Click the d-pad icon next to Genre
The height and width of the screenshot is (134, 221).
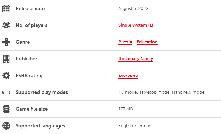pyautogui.click(x=6, y=42)
